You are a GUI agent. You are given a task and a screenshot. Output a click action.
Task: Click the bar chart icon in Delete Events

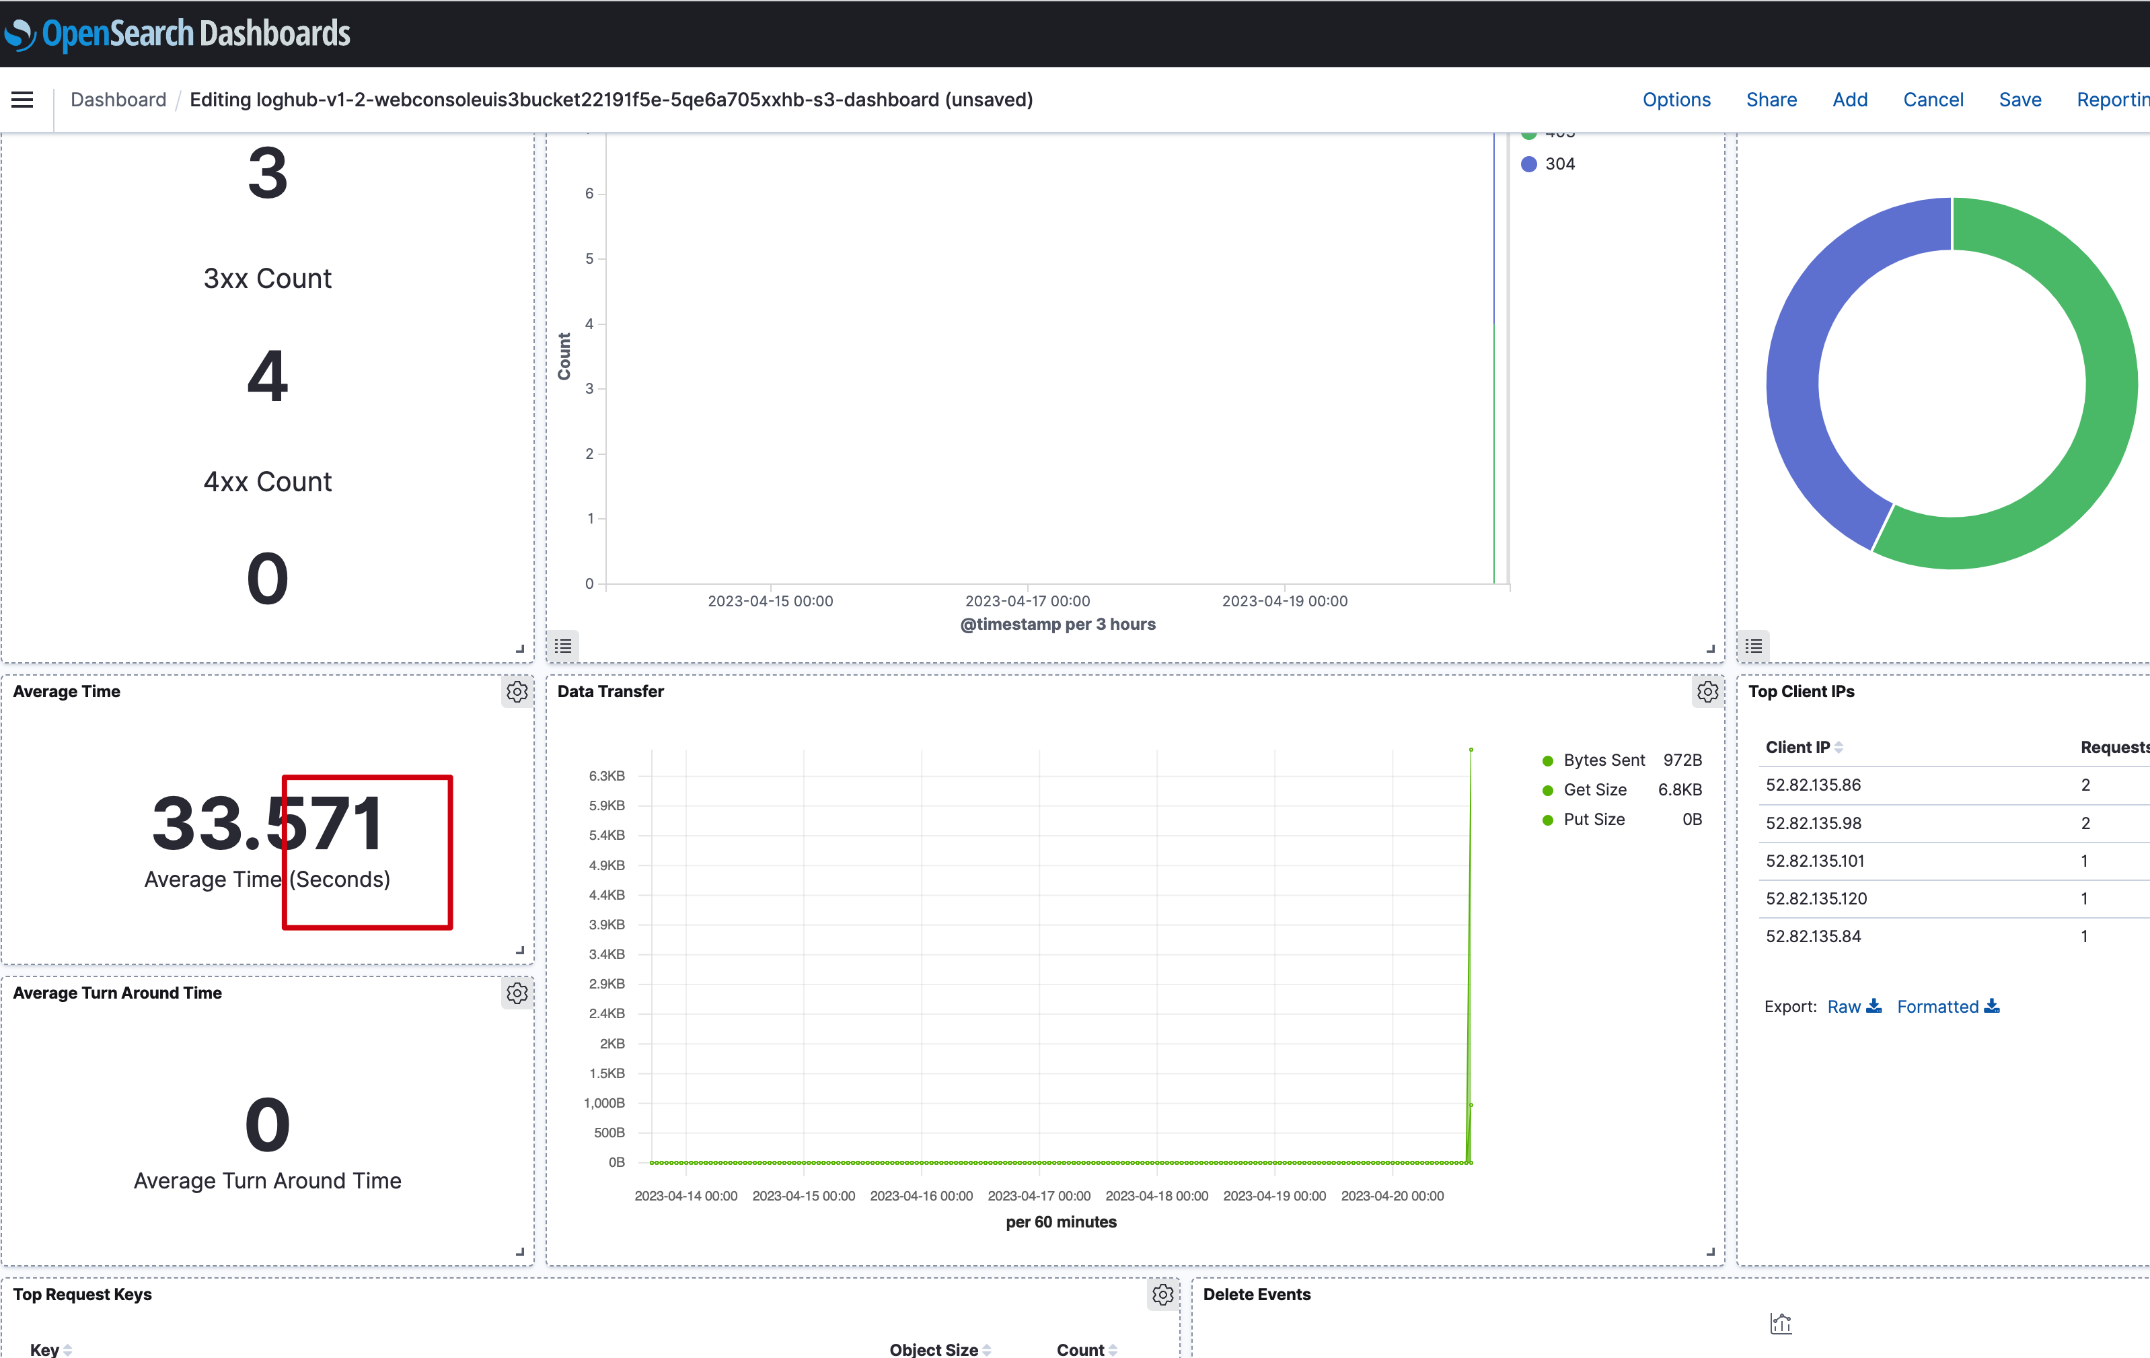pyautogui.click(x=1782, y=1323)
